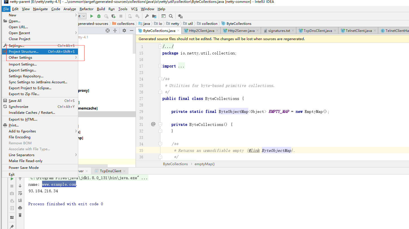Clear console output with the trash icon
The width and height of the screenshot is (409, 229).
pyautogui.click(x=20, y=215)
